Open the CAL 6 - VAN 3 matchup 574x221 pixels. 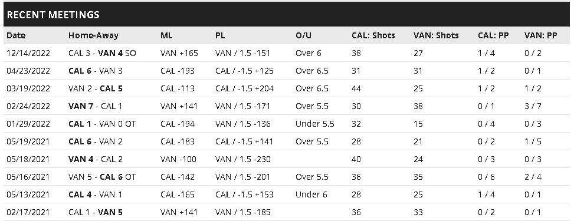[96, 71]
